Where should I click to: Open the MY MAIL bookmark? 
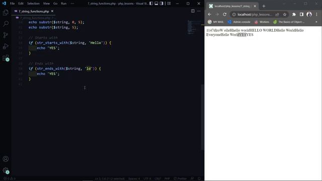pyautogui.click(x=216, y=22)
